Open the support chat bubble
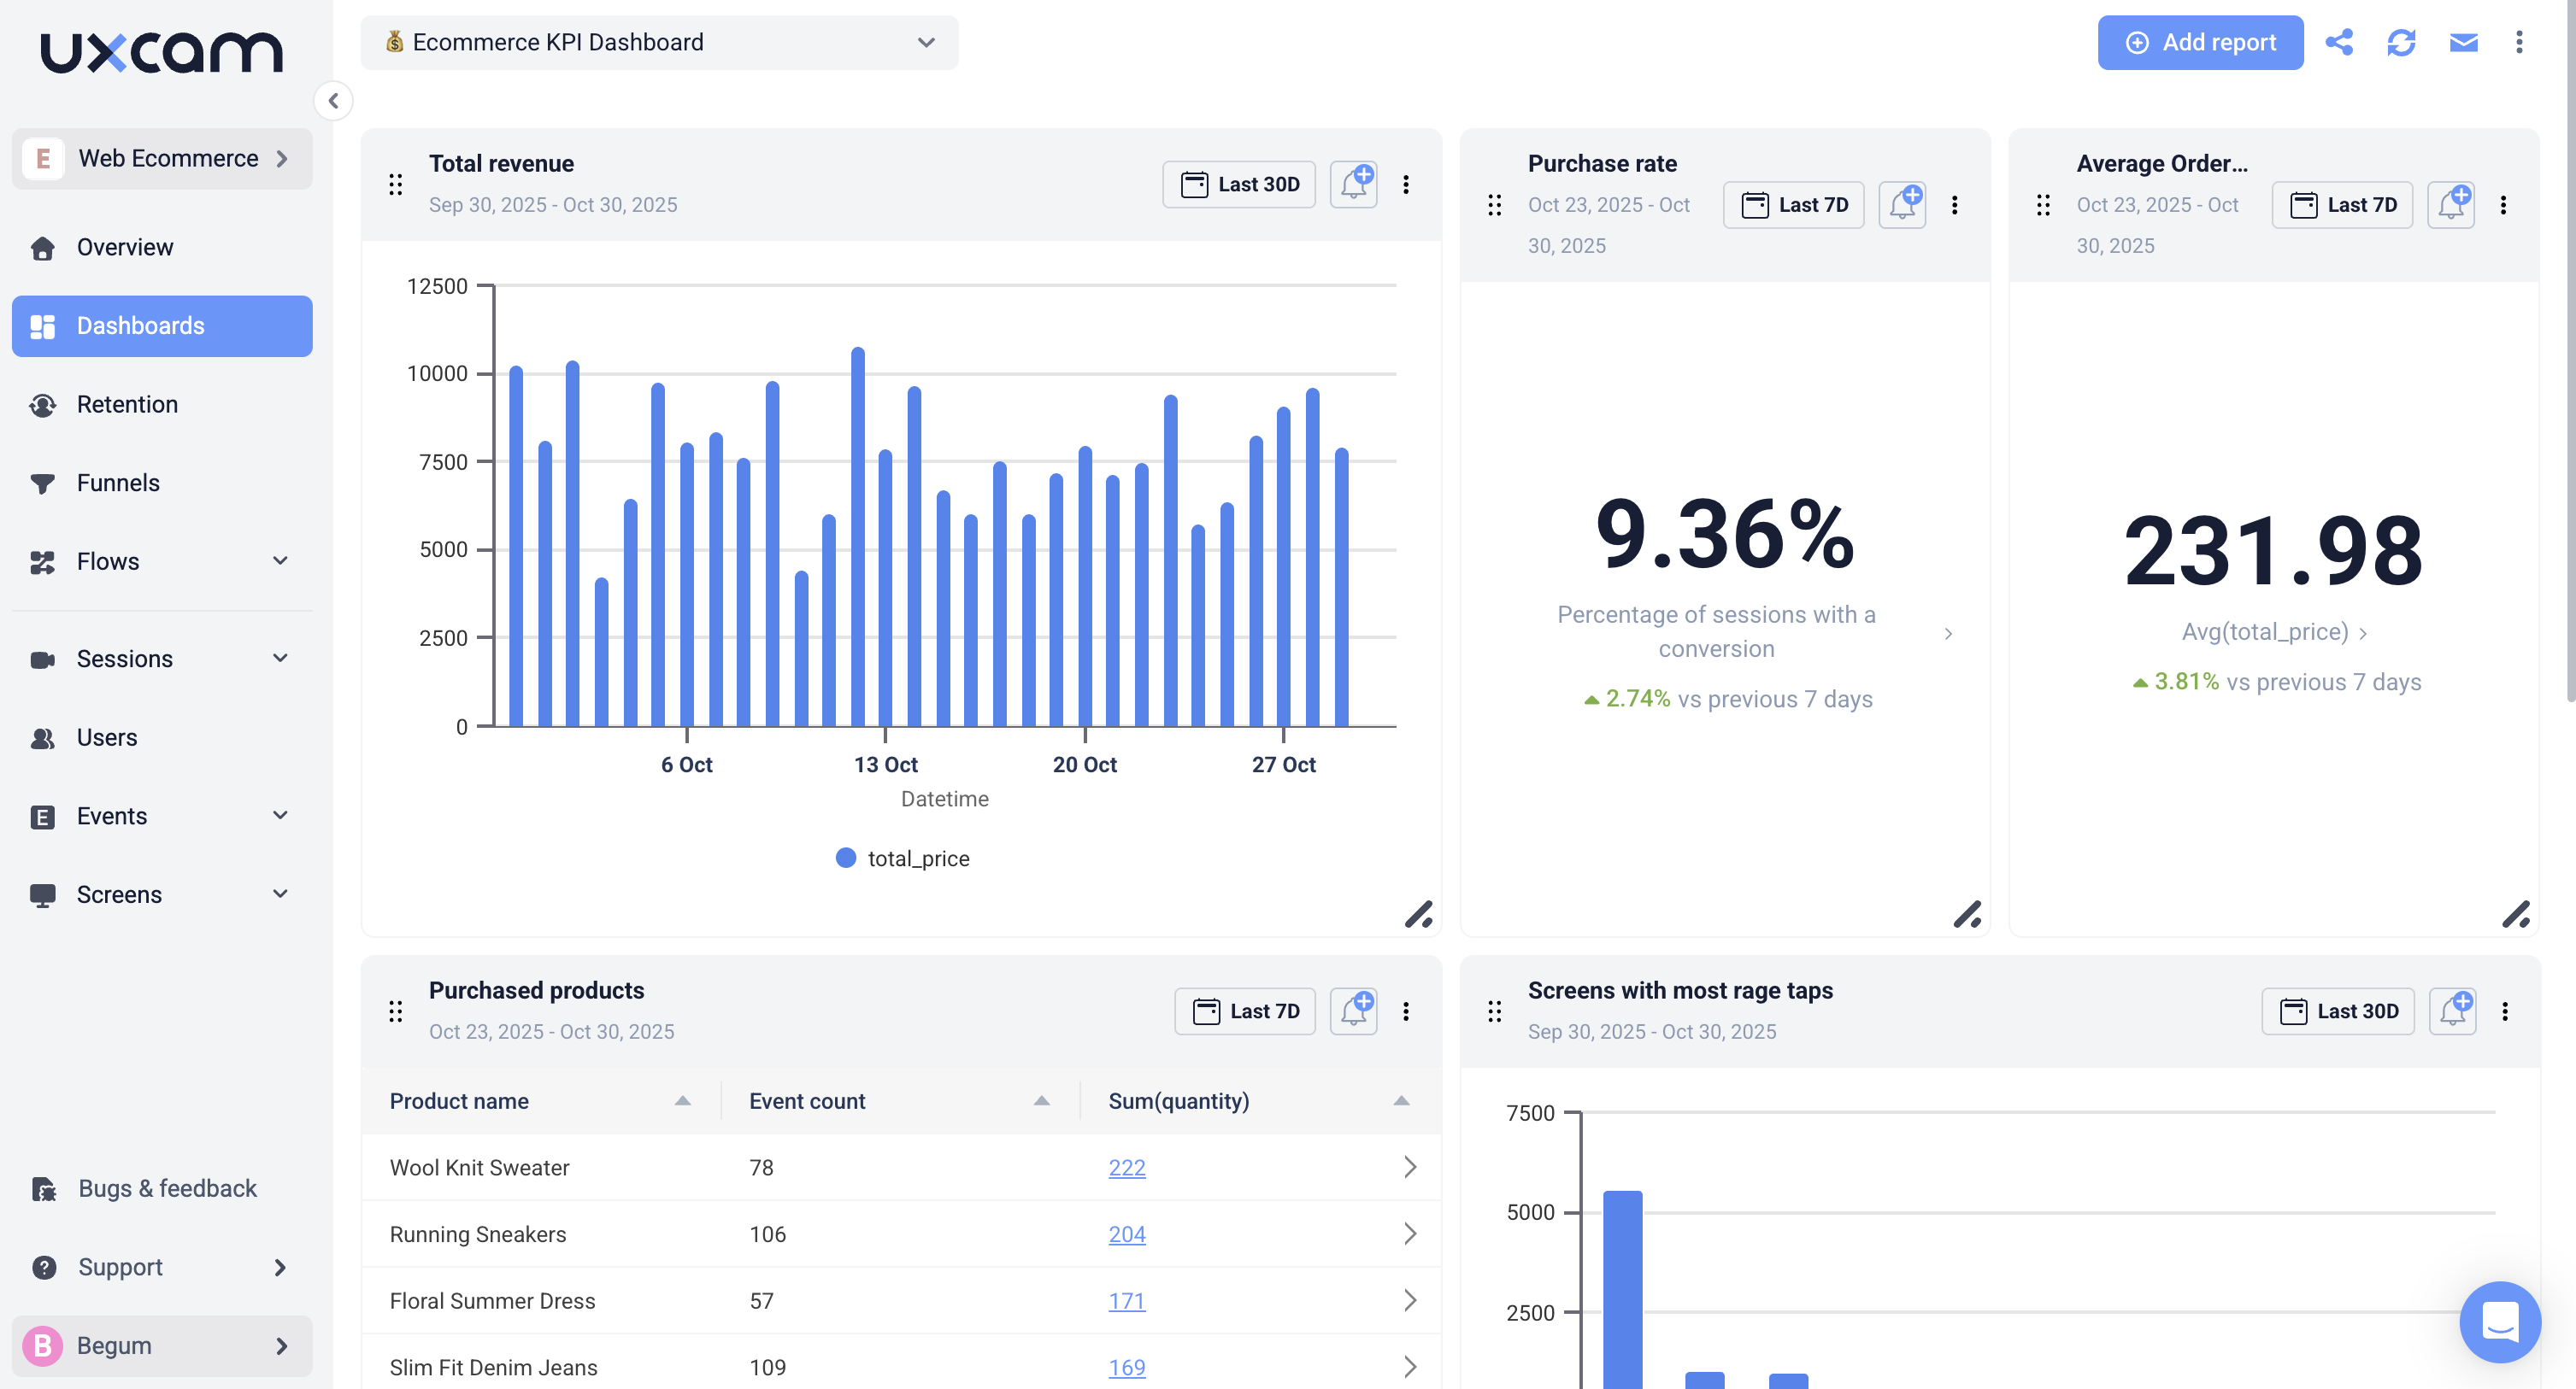Screen dimensions: 2576x1389 point(2500,1322)
